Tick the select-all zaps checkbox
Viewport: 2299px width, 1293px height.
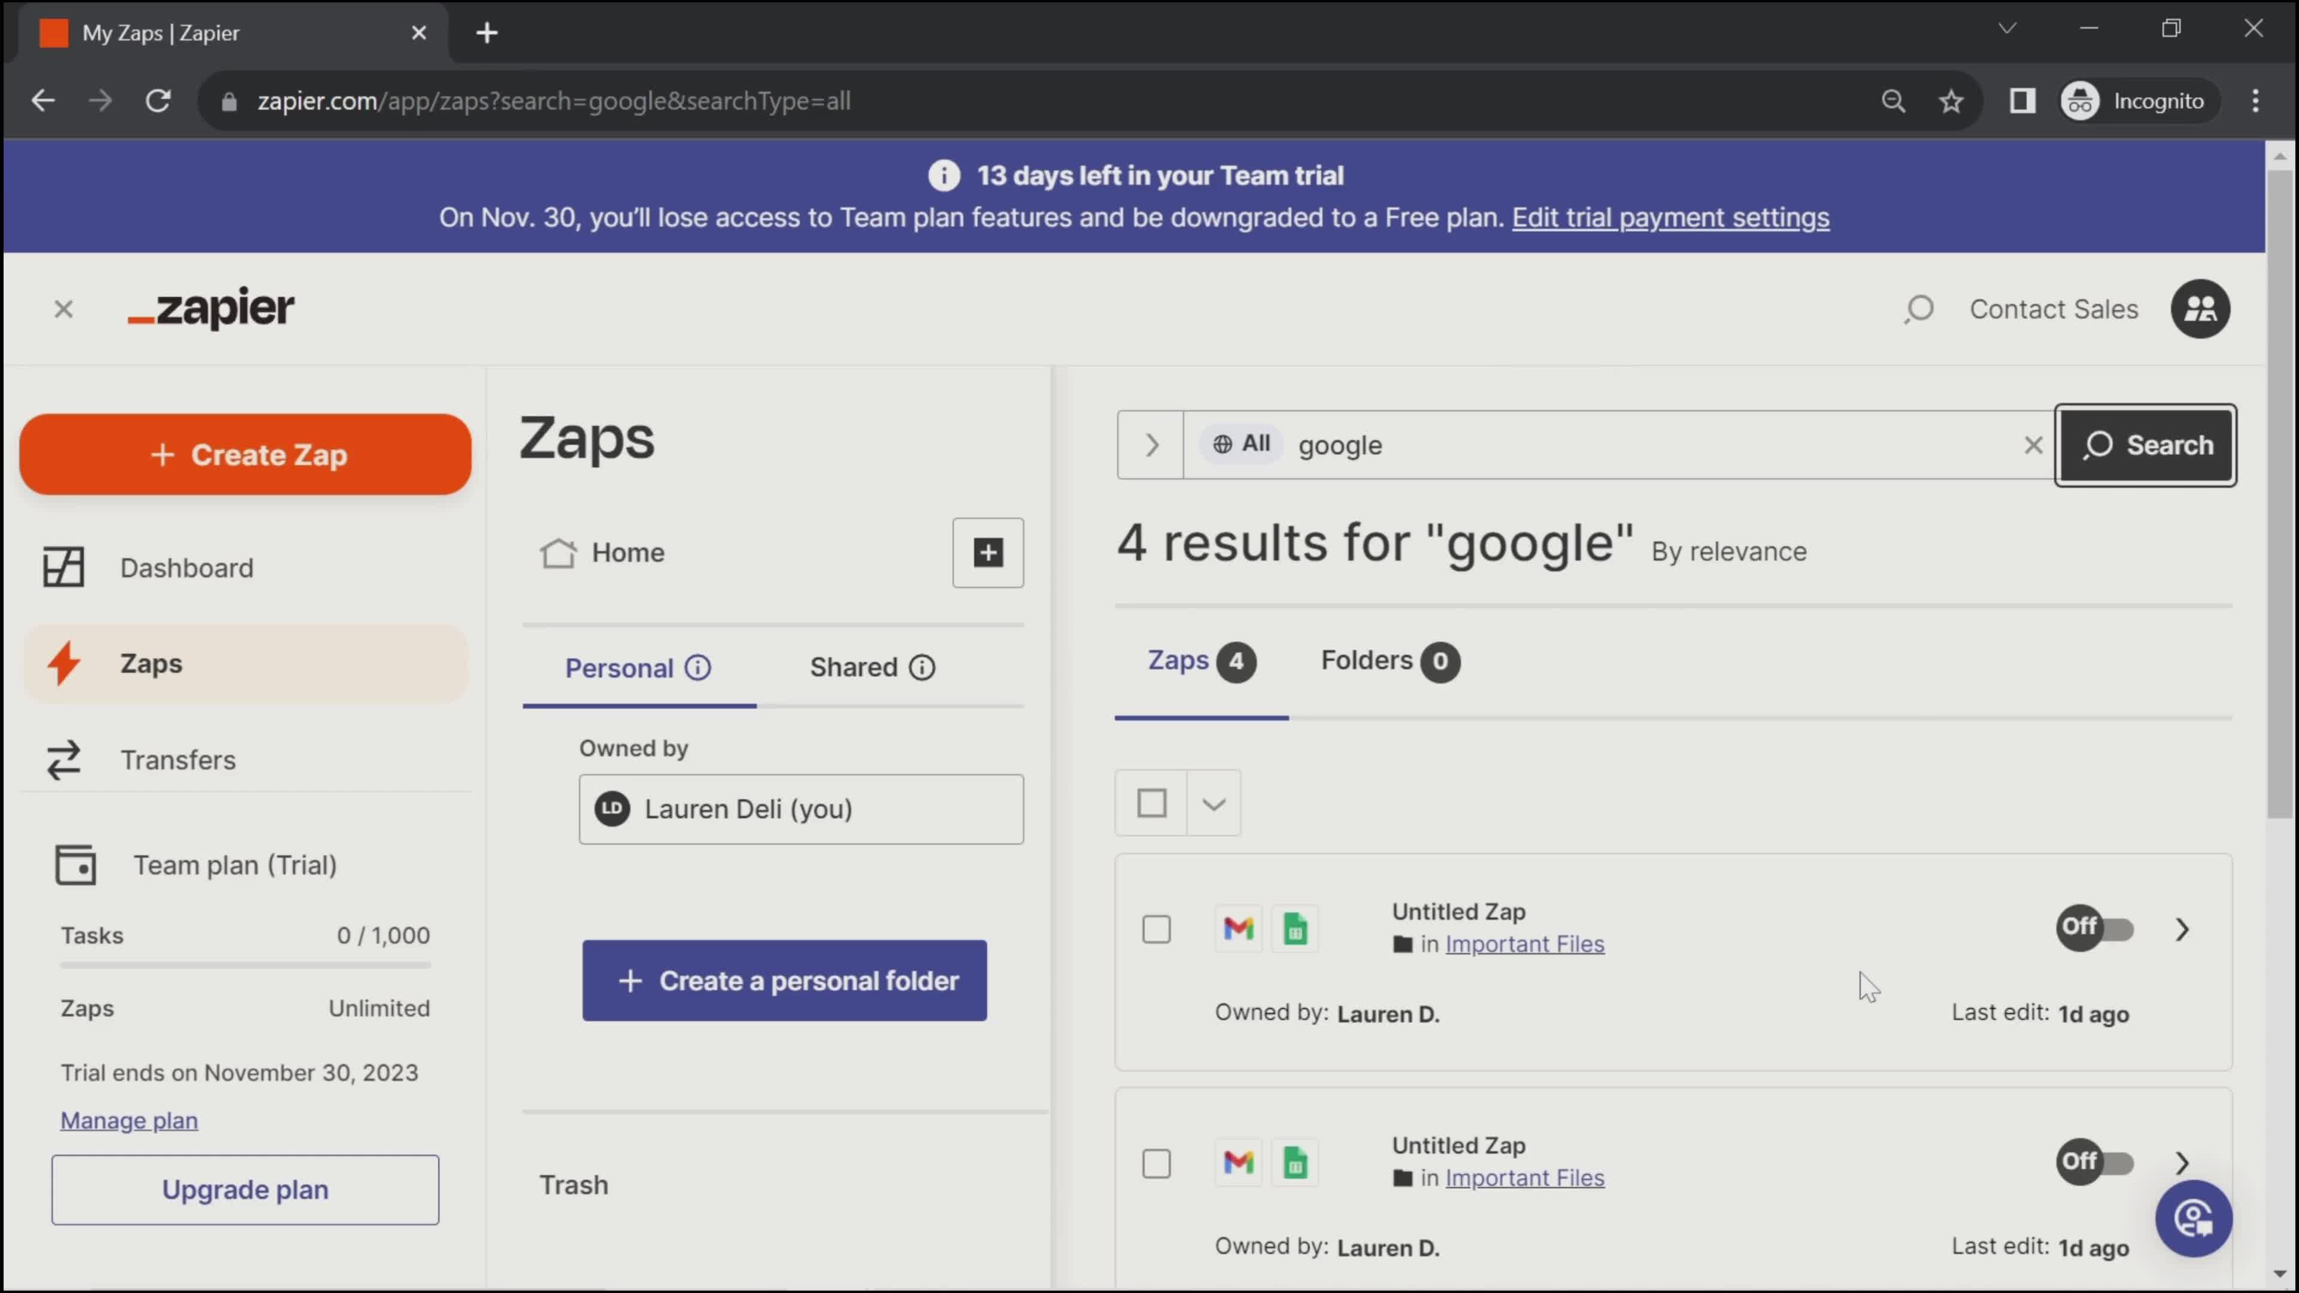[x=1151, y=803]
